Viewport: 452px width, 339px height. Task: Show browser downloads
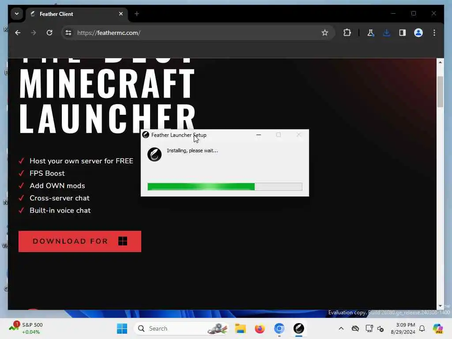387,33
